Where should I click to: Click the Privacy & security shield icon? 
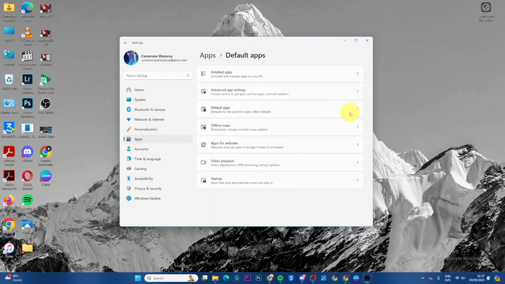click(x=129, y=188)
